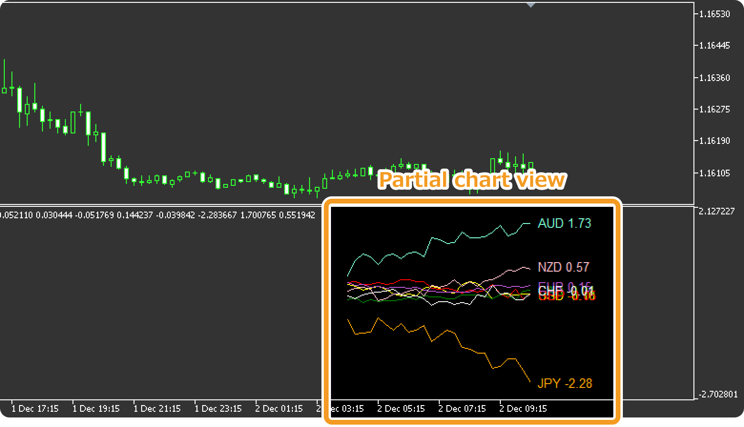
Task: Click the NZD 0.57 currency label
Action: point(563,267)
